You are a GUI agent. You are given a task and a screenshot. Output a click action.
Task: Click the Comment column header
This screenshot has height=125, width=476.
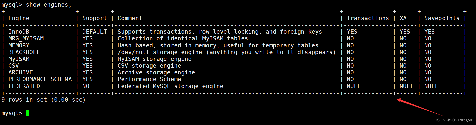pos(130,18)
